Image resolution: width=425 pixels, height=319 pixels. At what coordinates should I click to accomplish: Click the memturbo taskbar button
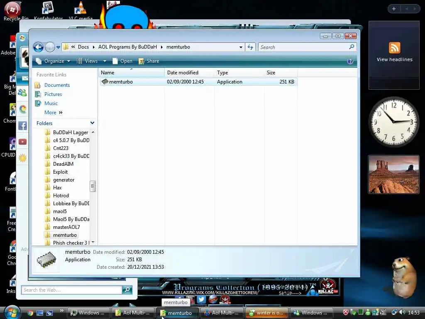coord(177,313)
